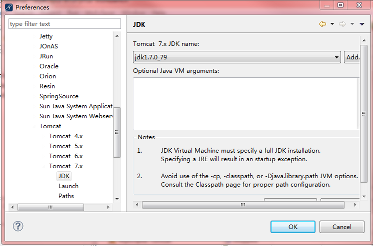Select Oracle in the server tree
373x246 pixels.
coord(49,66)
